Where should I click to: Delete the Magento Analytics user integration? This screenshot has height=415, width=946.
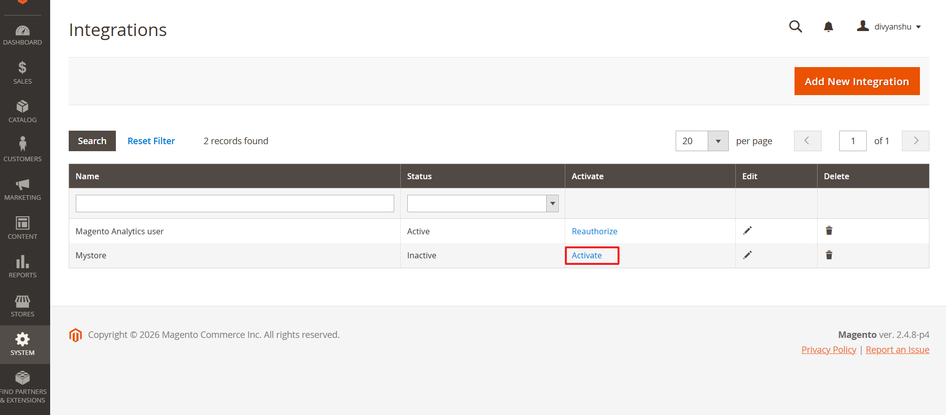(x=829, y=231)
